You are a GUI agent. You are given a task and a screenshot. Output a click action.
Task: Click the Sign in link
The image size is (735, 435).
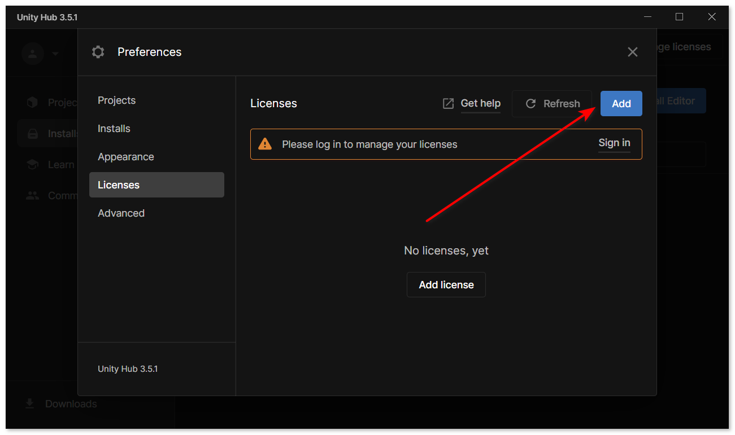coord(614,143)
